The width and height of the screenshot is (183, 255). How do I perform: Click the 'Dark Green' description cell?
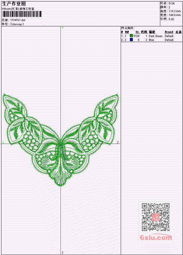tap(156, 36)
